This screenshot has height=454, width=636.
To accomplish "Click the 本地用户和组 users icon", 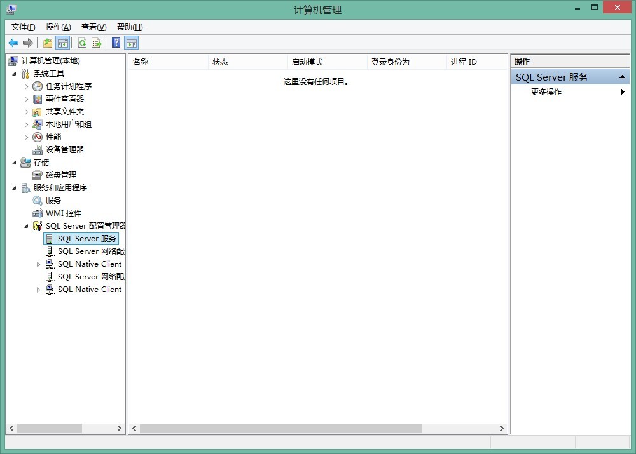I will pyautogui.click(x=38, y=124).
